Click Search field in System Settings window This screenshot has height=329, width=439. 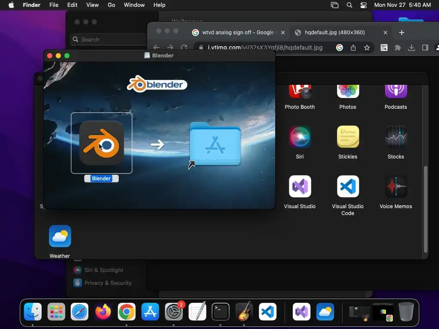pyautogui.click(x=108, y=39)
